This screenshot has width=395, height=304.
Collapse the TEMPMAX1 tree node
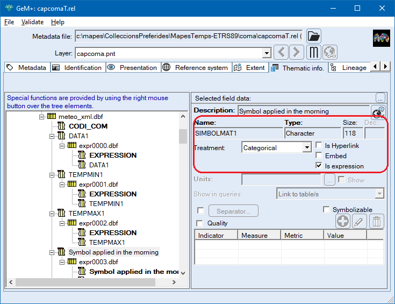coord(52,214)
